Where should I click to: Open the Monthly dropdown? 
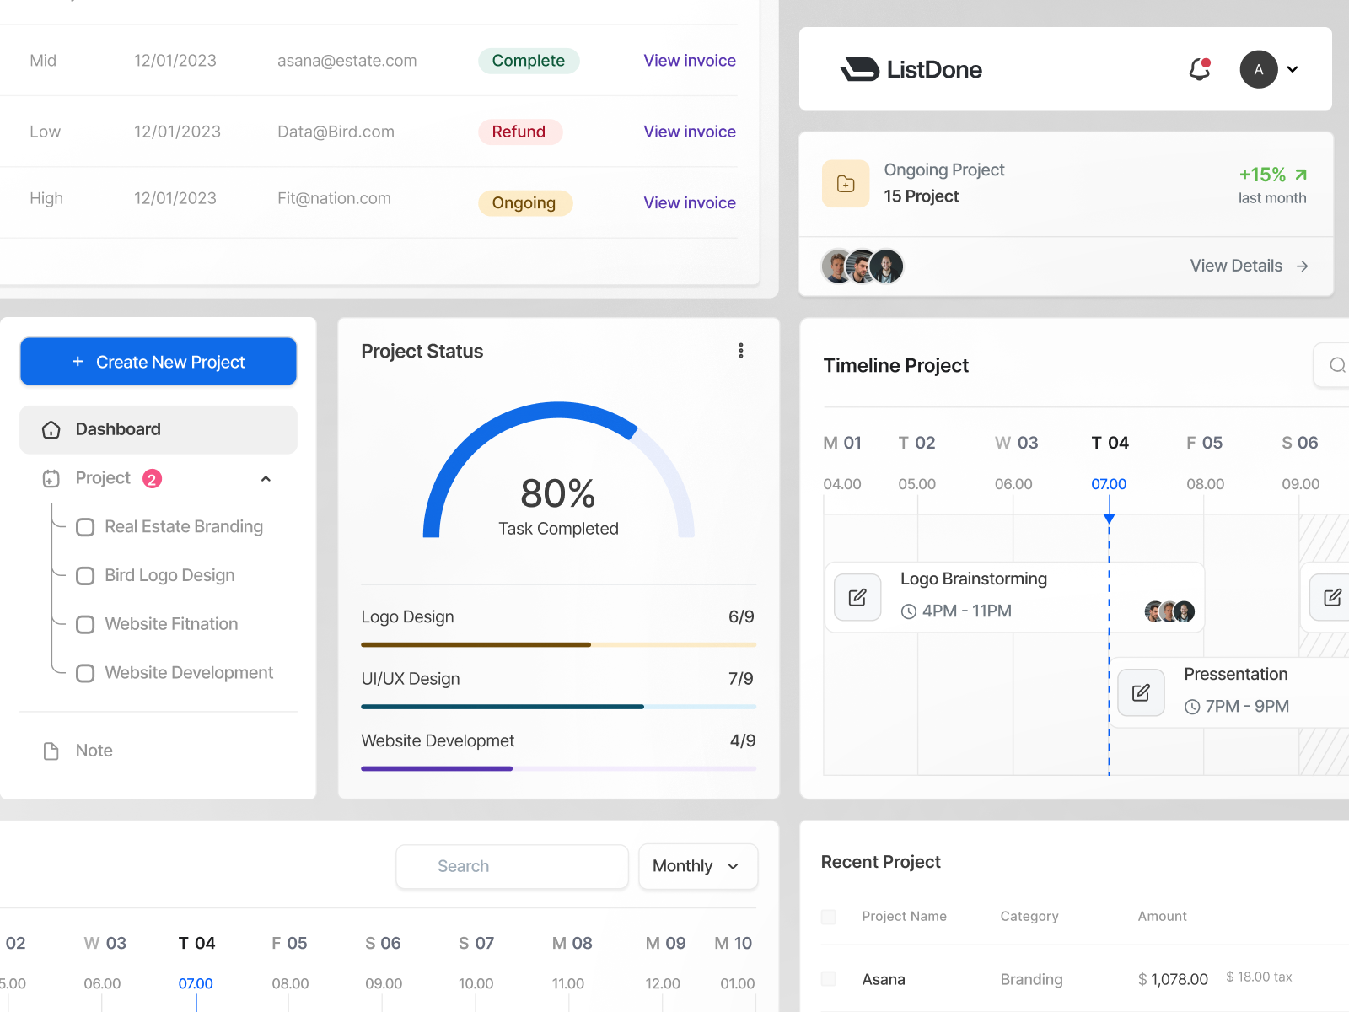pos(697,866)
